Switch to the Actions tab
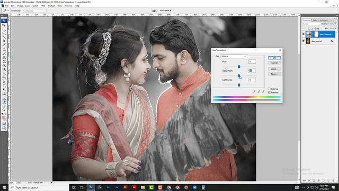 click(323, 20)
